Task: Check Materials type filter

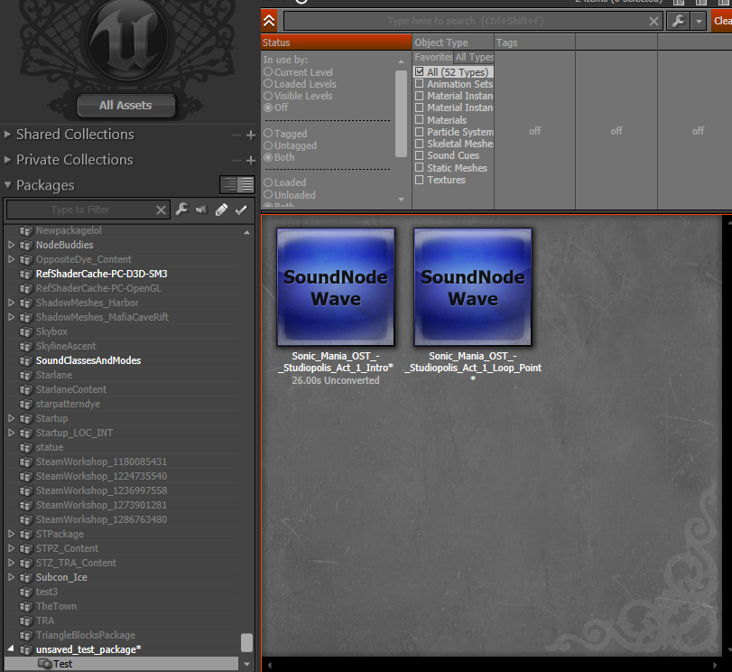Action: (x=419, y=119)
